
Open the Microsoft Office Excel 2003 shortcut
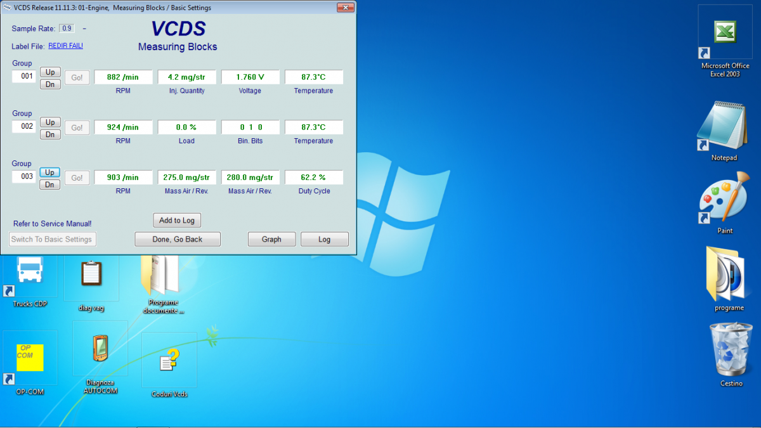725,41
